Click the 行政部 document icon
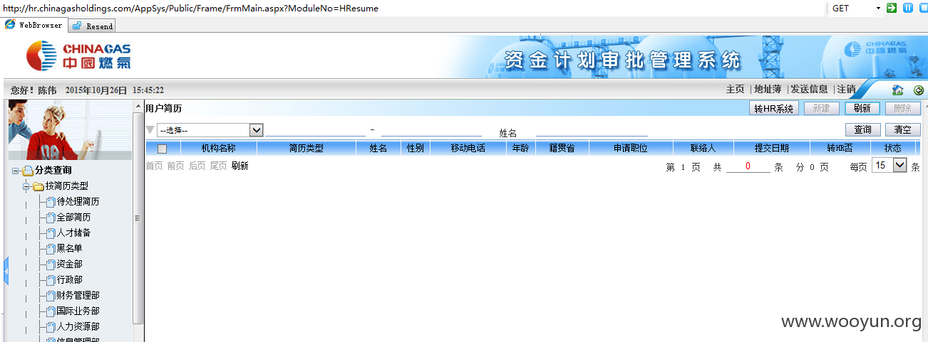The height and width of the screenshot is (342, 928). [51, 280]
